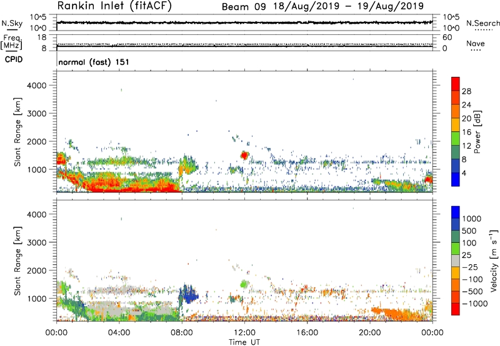This screenshot has height=346, width=500.
Task: Click the 'Slant Range [km]' label of velocity panel
Action: 17,260
